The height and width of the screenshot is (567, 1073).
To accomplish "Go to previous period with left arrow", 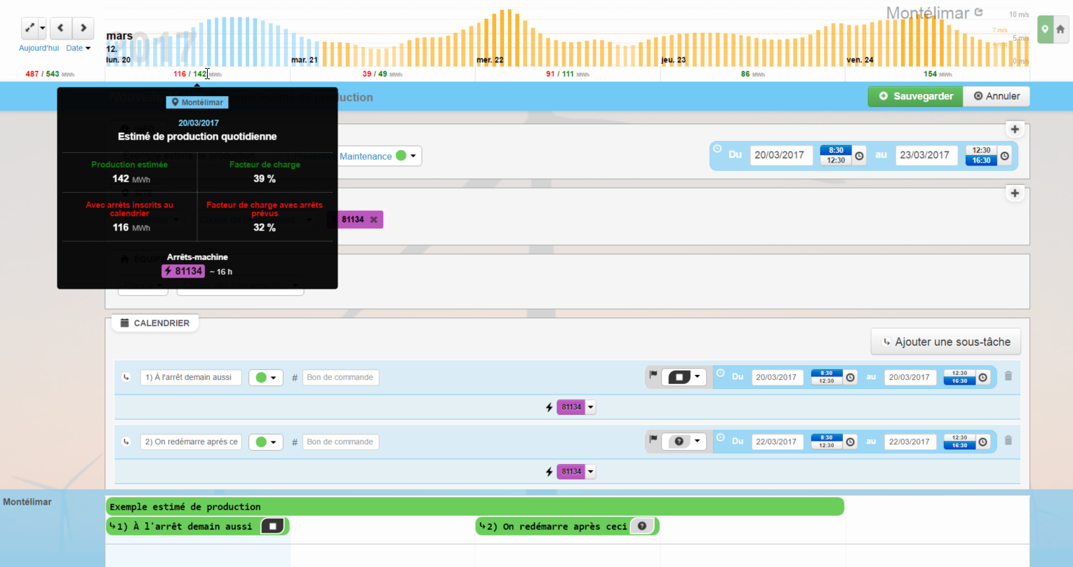I will click(x=60, y=28).
